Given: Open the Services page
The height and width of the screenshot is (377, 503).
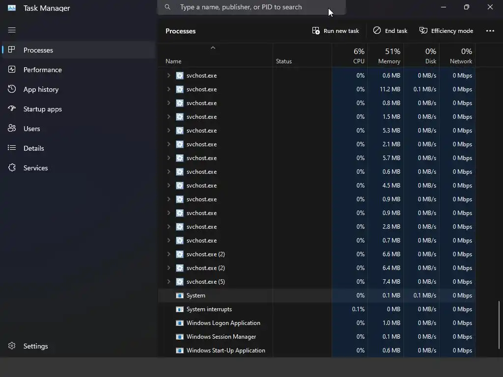Looking at the screenshot, I should coord(78,168).
